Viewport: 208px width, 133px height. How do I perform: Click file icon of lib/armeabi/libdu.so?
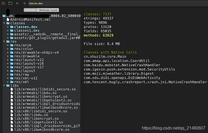tap(12, 93)
